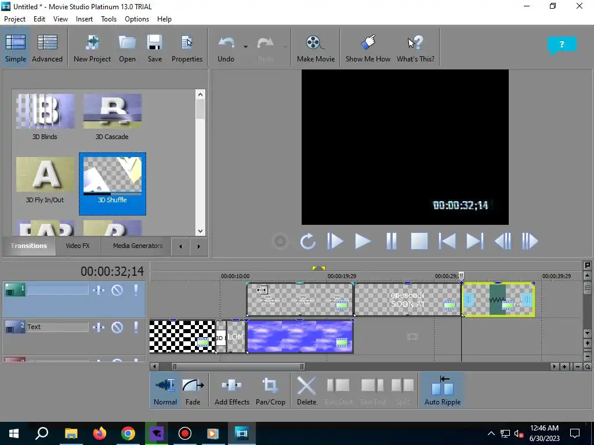This screenshot has width=594, height=445.
Task: Show previous tabs with left arrow
Action: click(180, 246)
